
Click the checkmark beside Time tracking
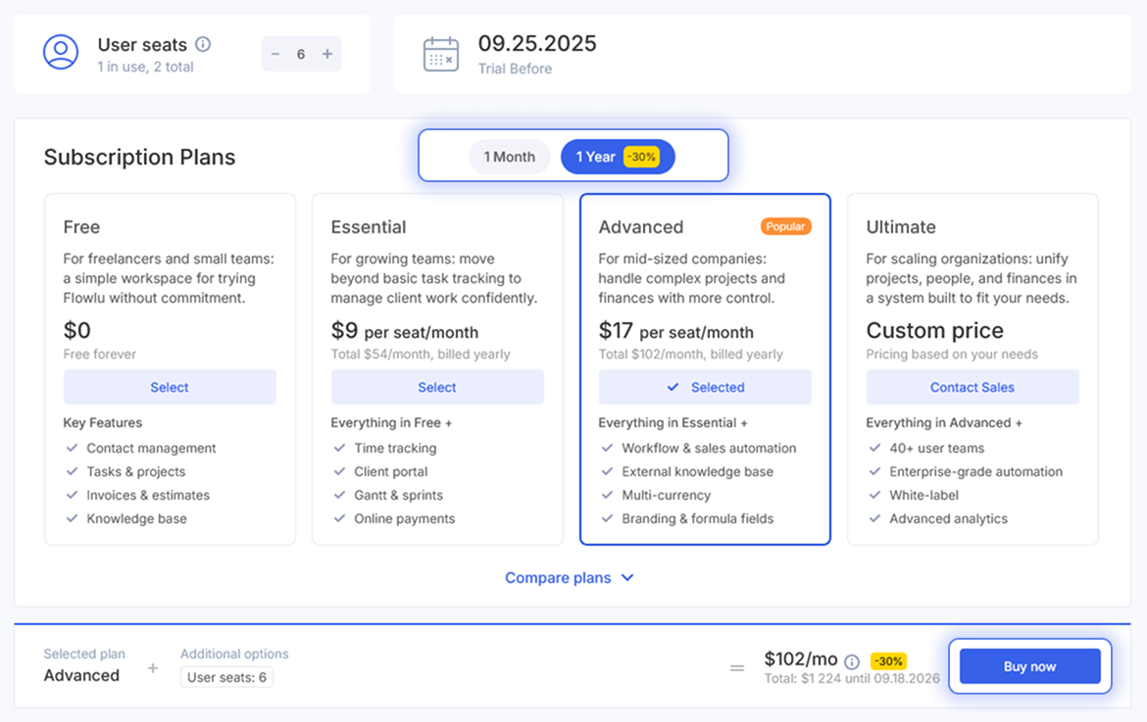coord(340,448)
